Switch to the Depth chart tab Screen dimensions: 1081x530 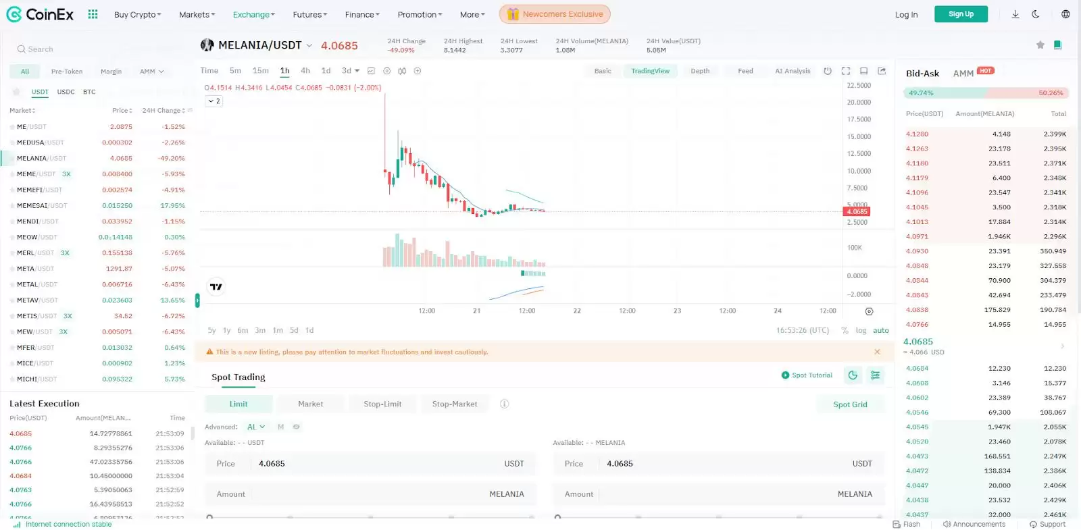[x=700, y=71]
